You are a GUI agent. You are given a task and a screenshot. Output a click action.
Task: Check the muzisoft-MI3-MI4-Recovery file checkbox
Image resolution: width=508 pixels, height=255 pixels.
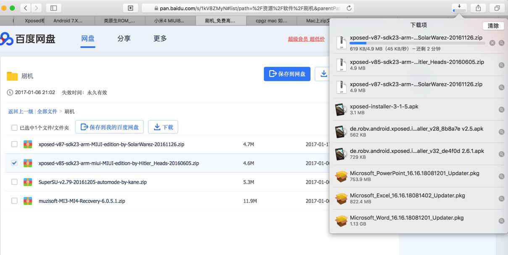[x=14, y=201]
